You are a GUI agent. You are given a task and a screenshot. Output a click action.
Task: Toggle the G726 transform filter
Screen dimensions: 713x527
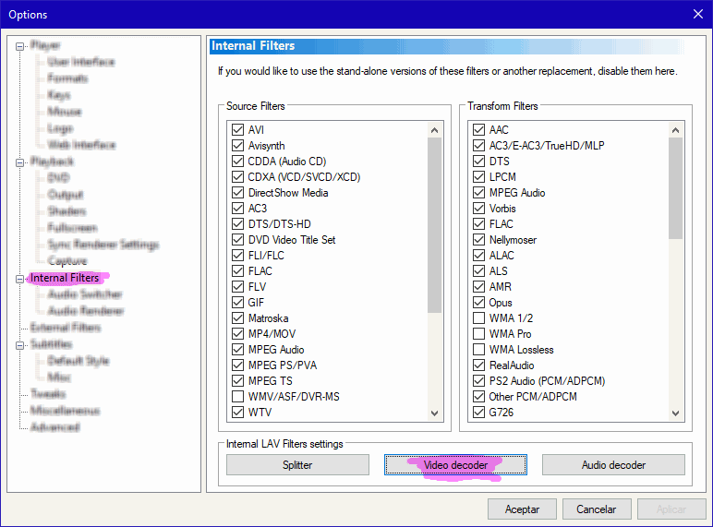(x=478, y=412)
